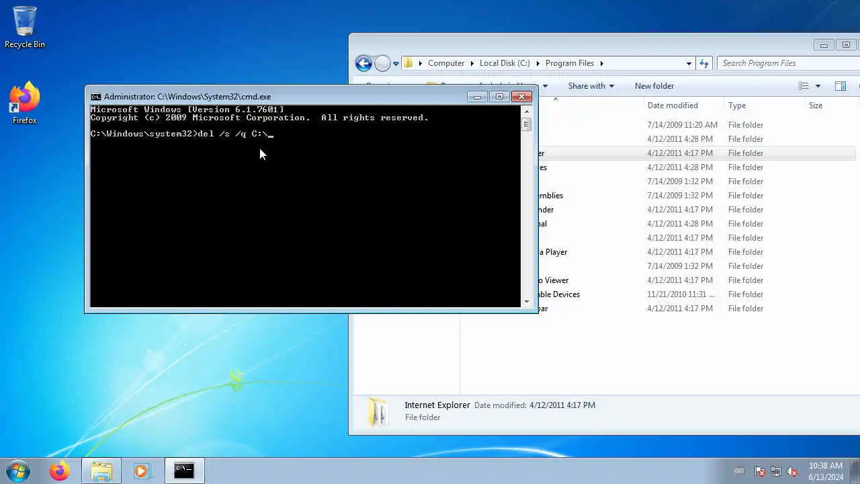
Task: Refresh the Program Files folder view
Action: coord(704,63)
